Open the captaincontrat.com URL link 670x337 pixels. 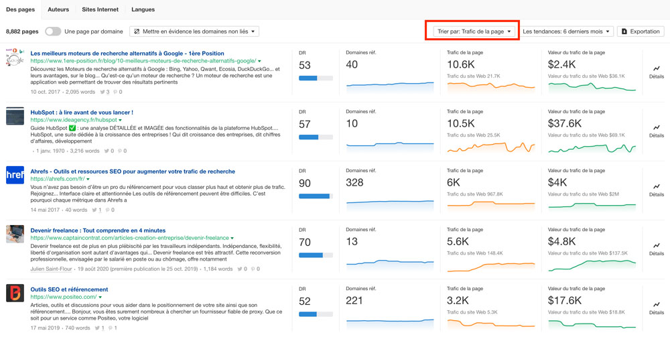point(129,238)
